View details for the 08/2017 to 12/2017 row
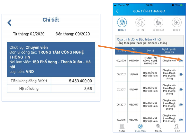The height and width of the screenshot is (134, 188). (x=181, y=75)
